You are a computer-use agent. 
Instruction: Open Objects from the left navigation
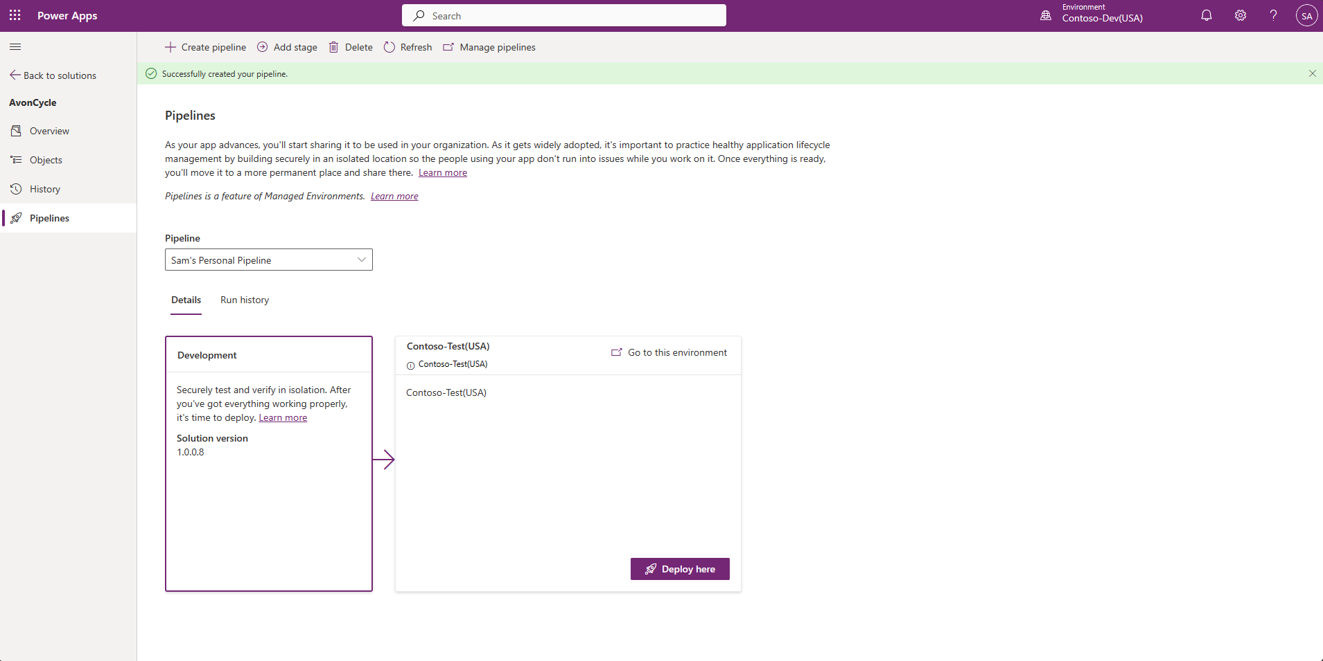point(16,159)
